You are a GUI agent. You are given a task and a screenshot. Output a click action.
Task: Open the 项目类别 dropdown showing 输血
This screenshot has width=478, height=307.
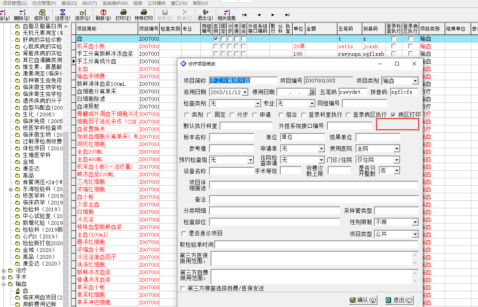[x=415, y=81]
